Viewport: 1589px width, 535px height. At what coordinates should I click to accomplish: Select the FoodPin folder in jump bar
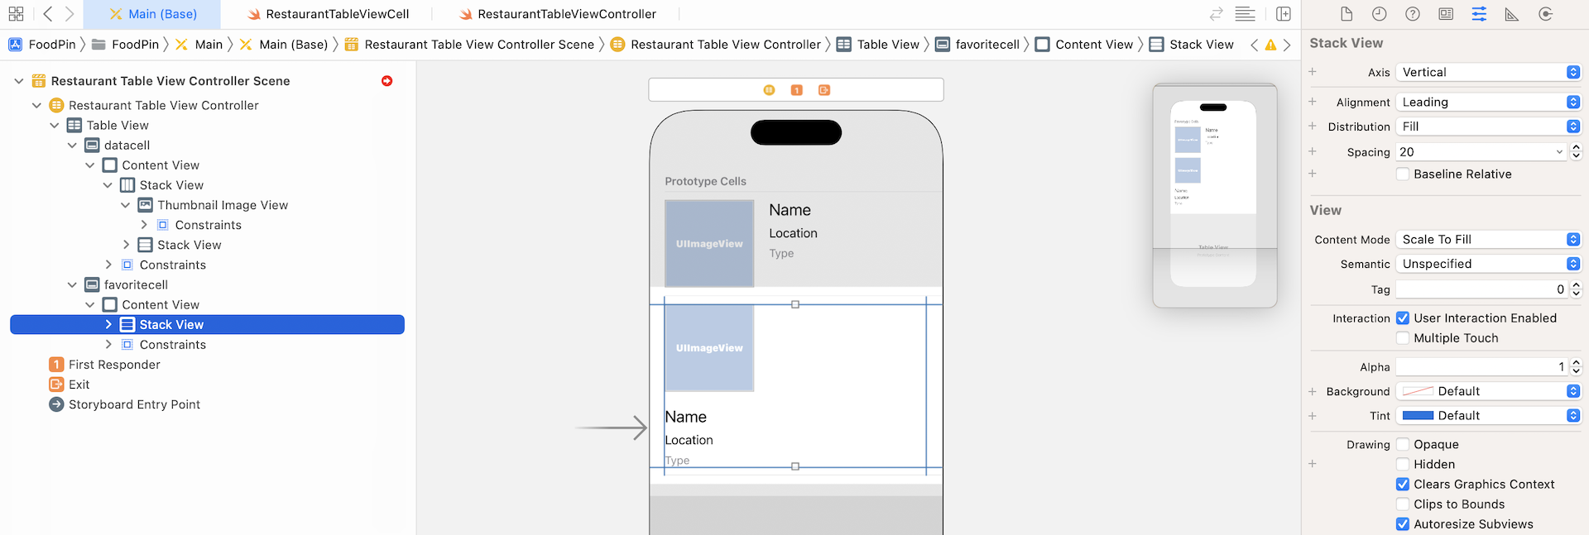(x=125, y=45)
